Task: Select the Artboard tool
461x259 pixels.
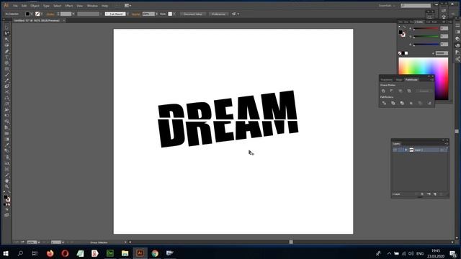Action: (6, 169)
